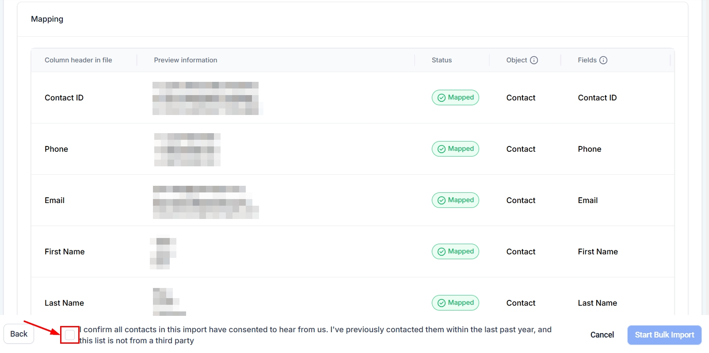Go Back to the previous step
Viewport: 709px width, 353px height.
19,334
